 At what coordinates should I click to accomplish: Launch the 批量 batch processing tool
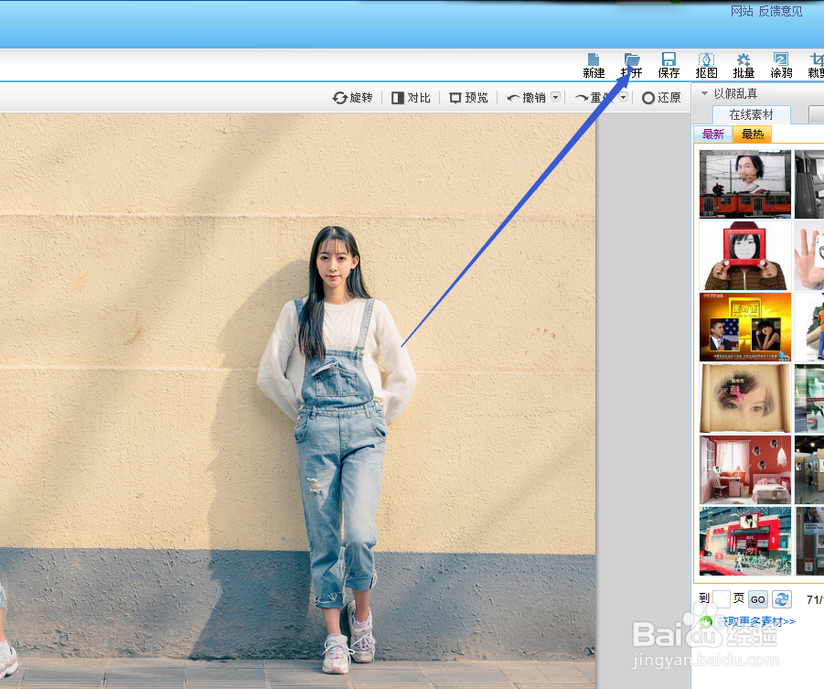[x=744, y=65]
